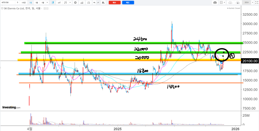Open the dropdown beside layout 2024
The image size is (259, 131).
pyautogui.click(x=253, y=2)
